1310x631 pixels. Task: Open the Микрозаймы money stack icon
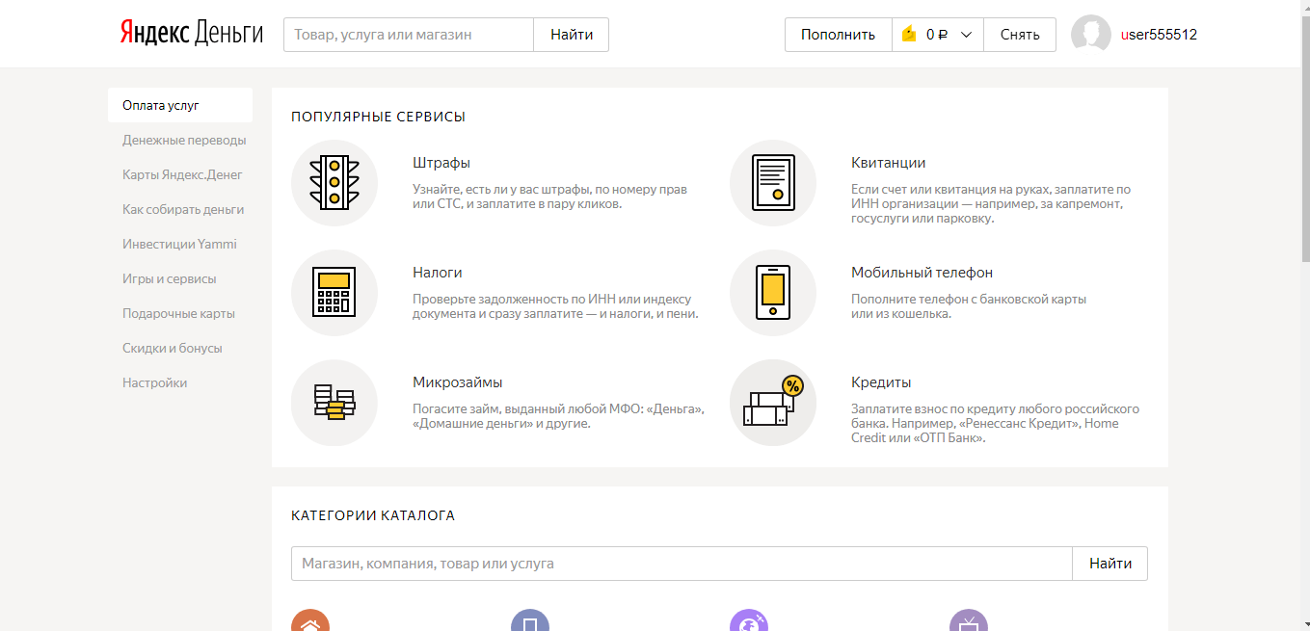point(334,403)
